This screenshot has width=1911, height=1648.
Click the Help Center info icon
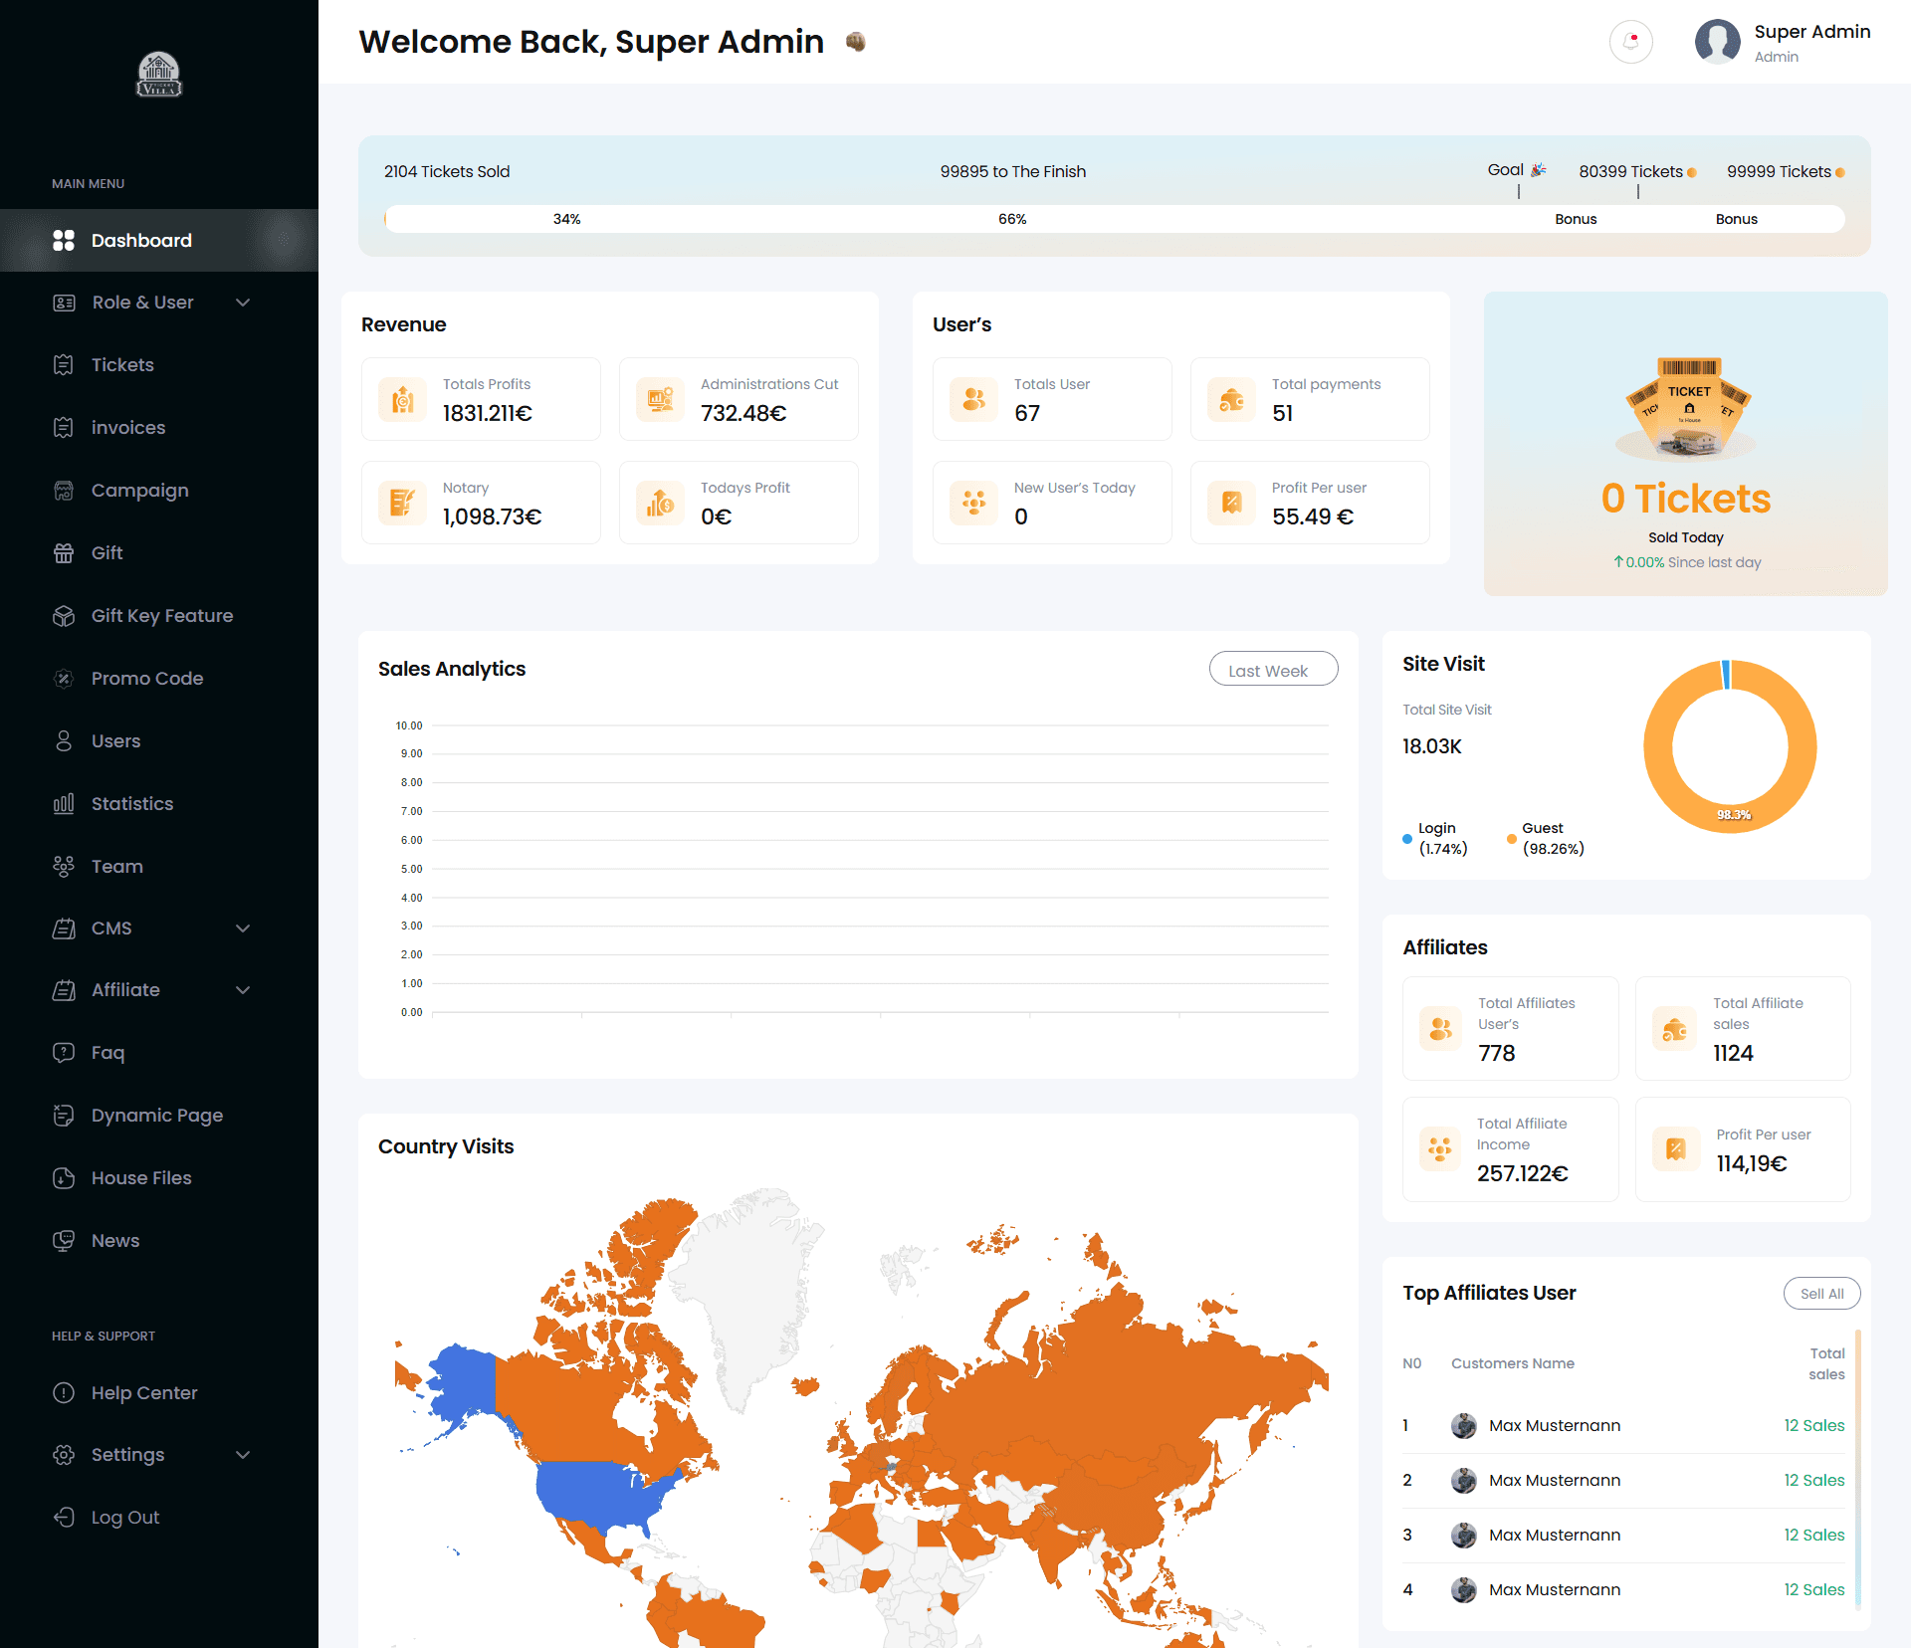64,1393
